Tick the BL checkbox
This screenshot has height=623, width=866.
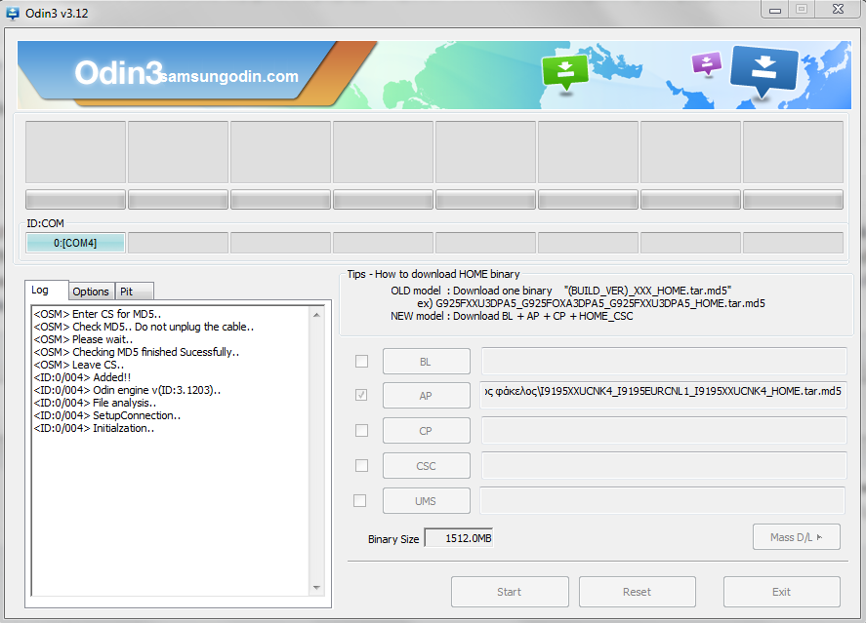pos(362,361)
